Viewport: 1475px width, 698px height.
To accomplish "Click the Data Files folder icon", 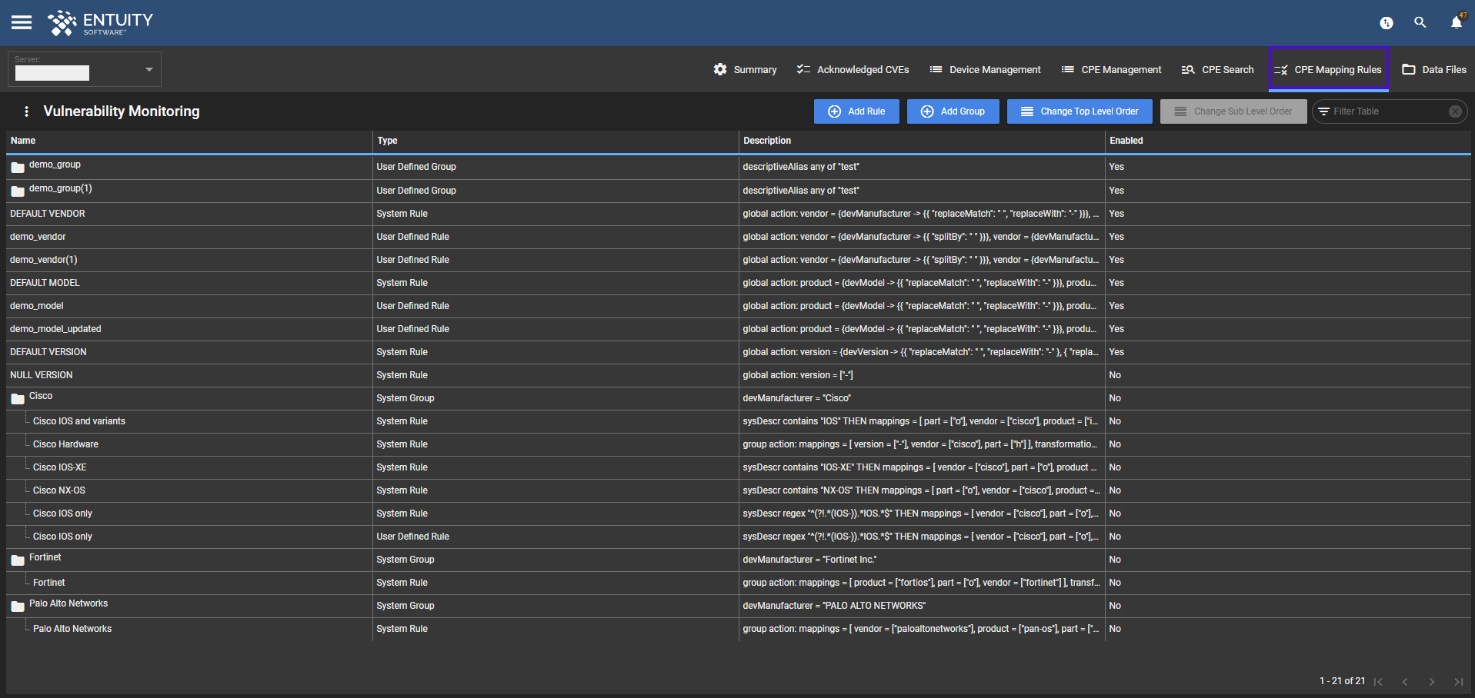I will click(1409, 69).
